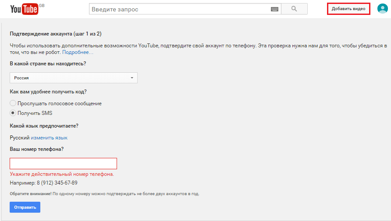Click the red phone number error message
The width and height of the screenshot is (391, 221).
click(62, 174)
